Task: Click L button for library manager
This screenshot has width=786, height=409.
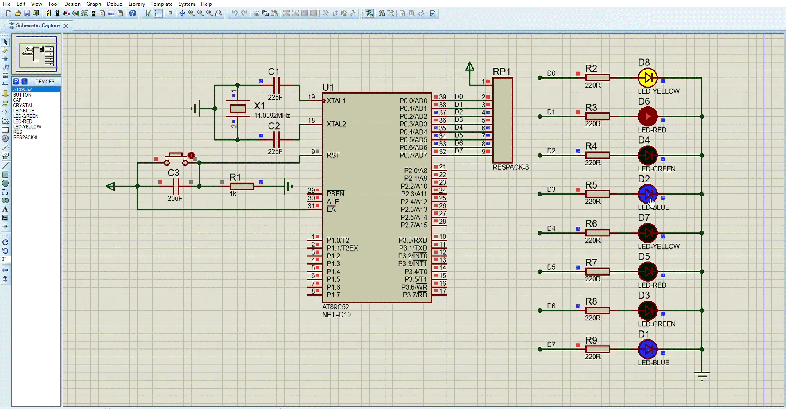Action: coord(25,81)
